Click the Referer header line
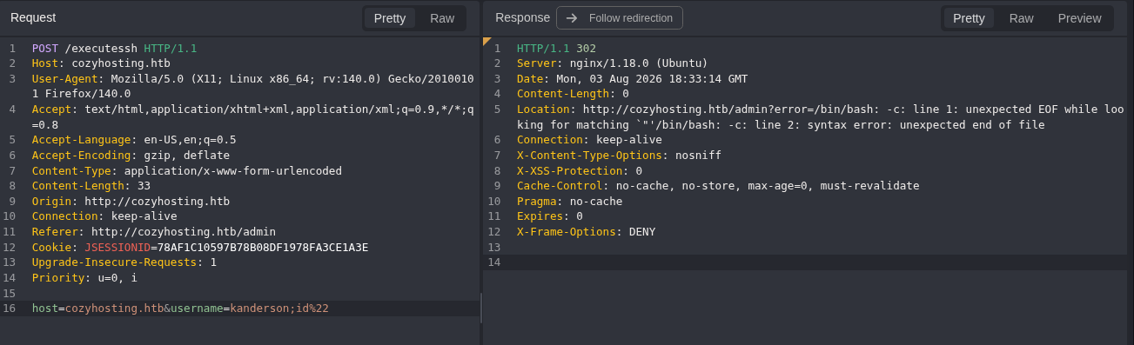The image size is (1134, 345). click(154, 232)
